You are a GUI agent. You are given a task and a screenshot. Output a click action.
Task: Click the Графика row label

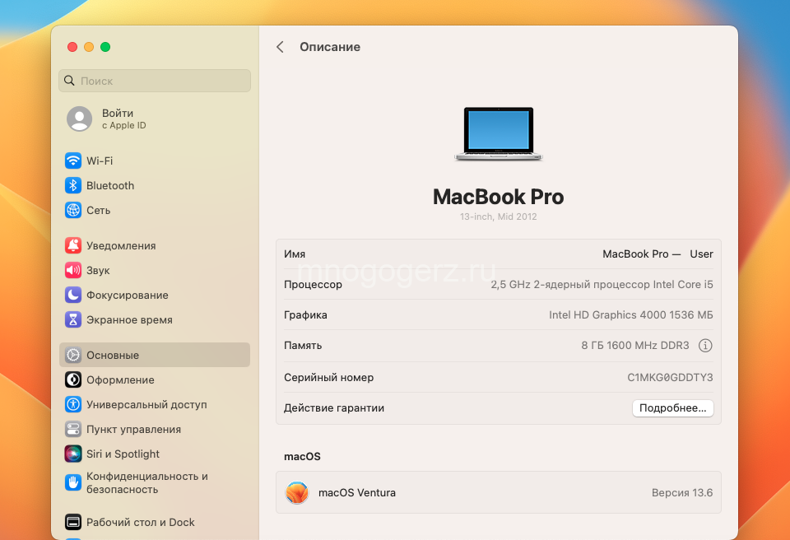[x=305, y=314]
